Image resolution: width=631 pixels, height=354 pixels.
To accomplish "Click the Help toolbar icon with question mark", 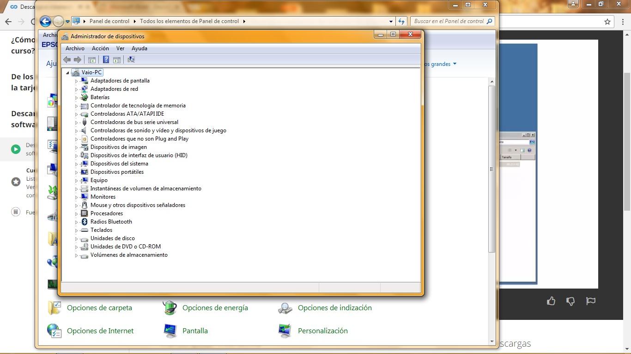I will (x=106, y=59).
